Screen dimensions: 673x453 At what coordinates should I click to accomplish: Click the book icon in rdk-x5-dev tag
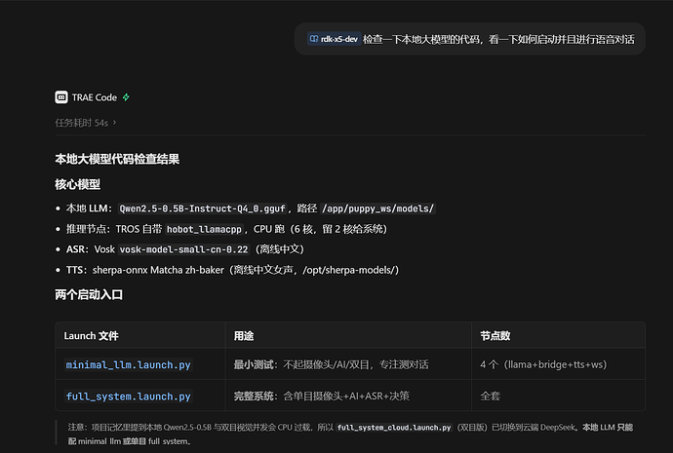point(314,39)
